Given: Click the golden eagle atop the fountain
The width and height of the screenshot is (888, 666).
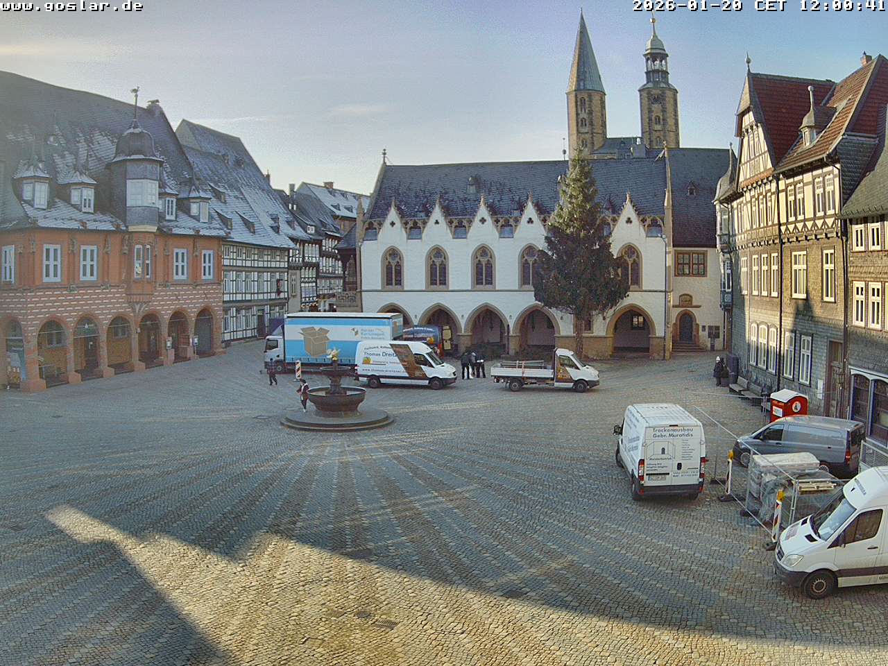Looking at the screenshot, I should tap(334, 355).
